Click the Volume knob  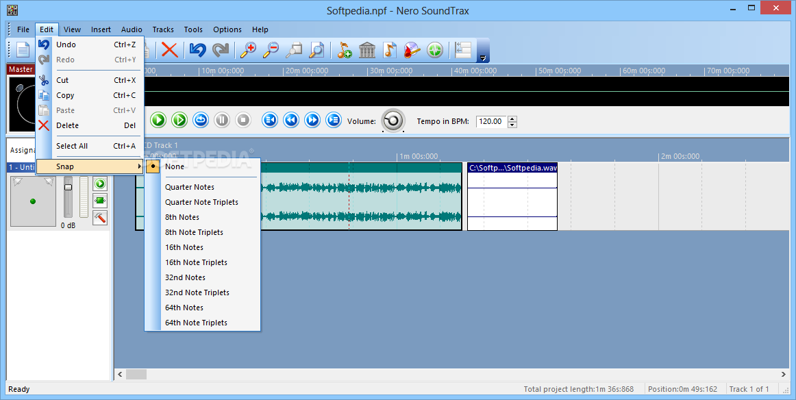pyautogui.click(x=393, y=121)
